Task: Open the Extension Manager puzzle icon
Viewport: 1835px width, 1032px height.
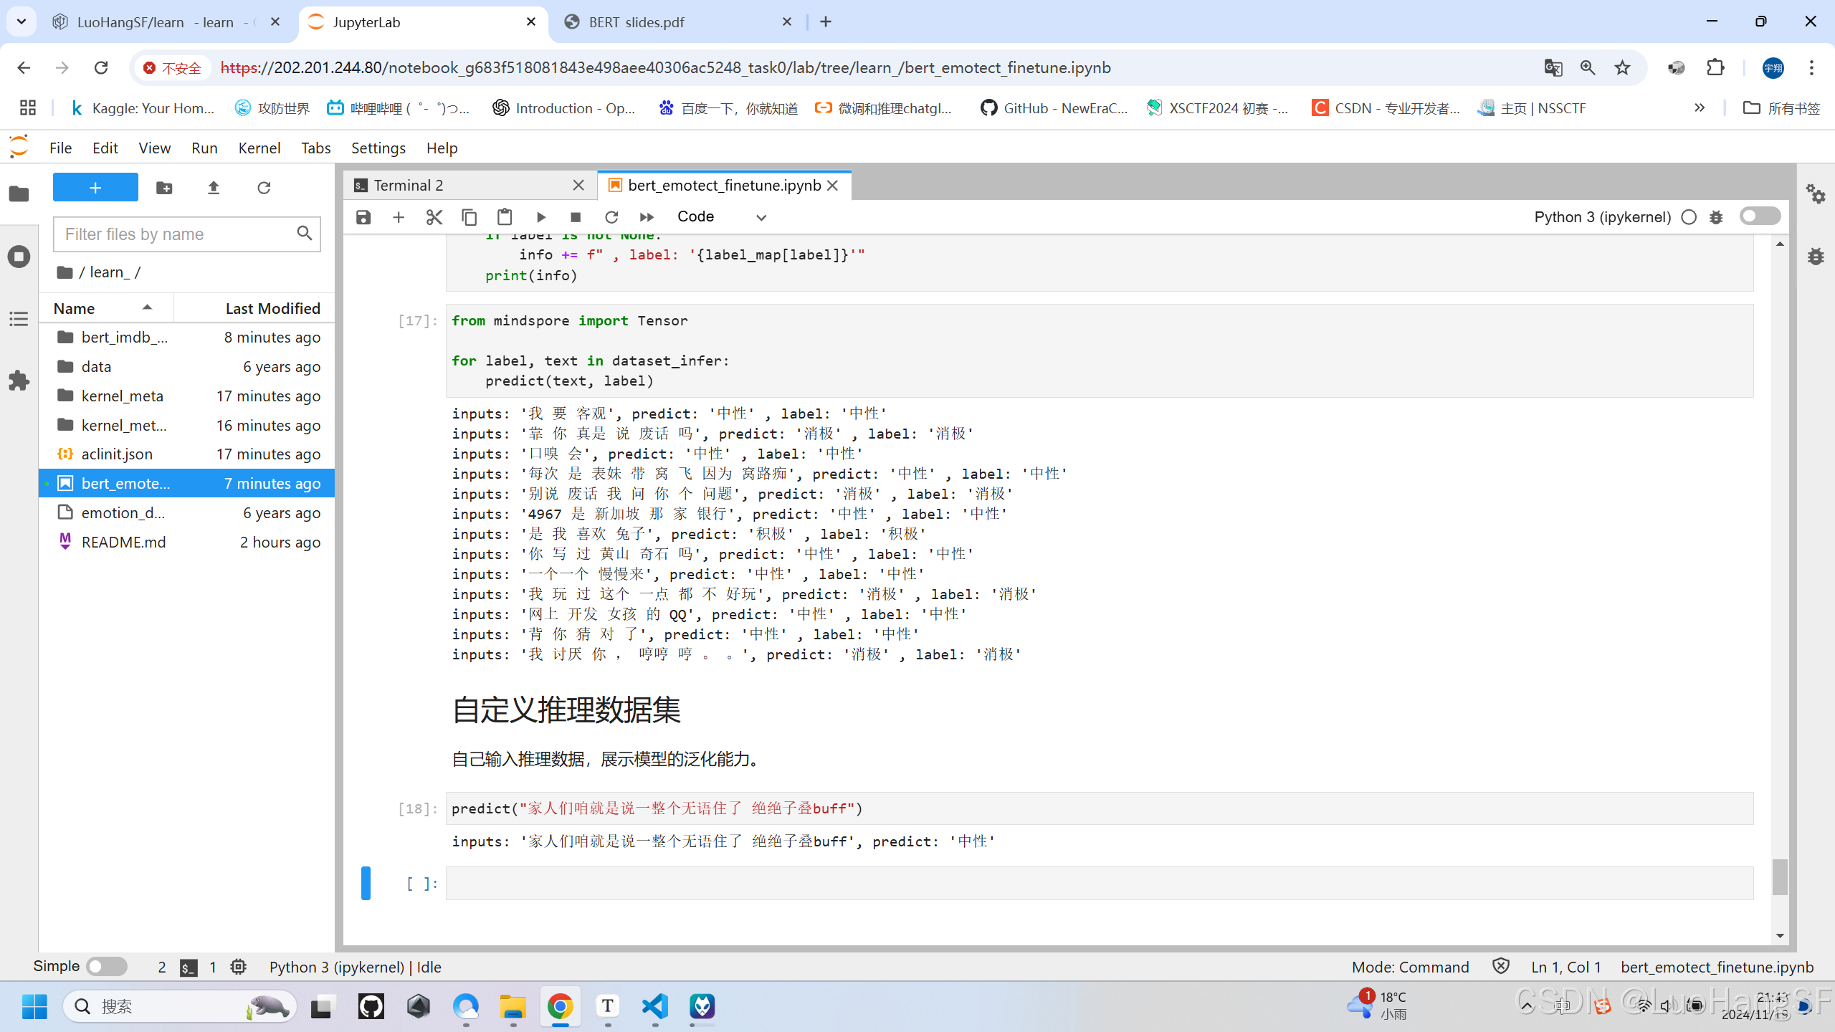Action: point(19,381)
